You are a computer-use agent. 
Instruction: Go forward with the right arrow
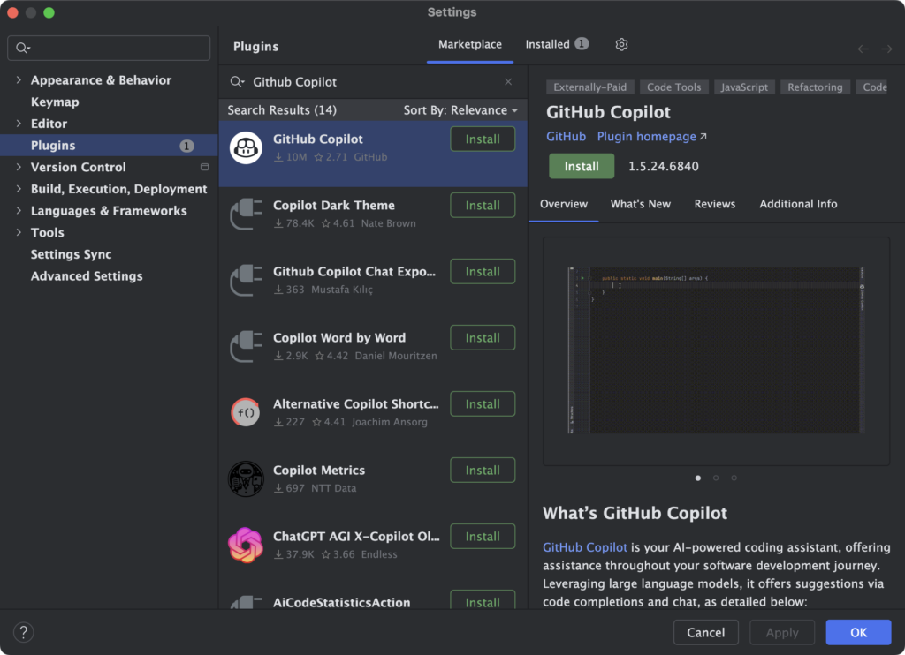(x=886, y=49)
